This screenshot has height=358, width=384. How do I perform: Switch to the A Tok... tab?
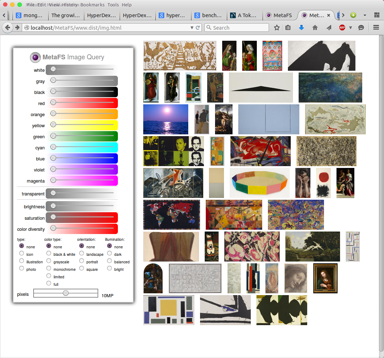click(x=244, y=15)
